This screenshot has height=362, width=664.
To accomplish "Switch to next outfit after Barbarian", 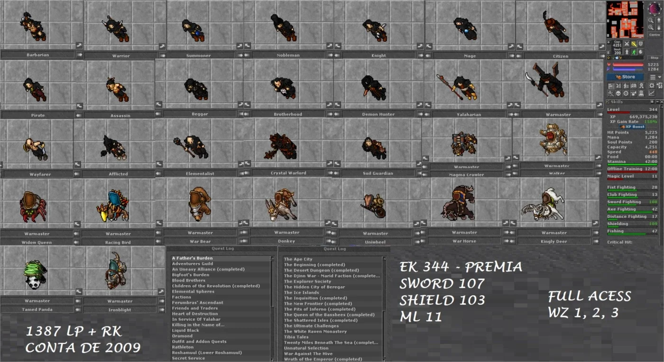I will click(79, 55).
